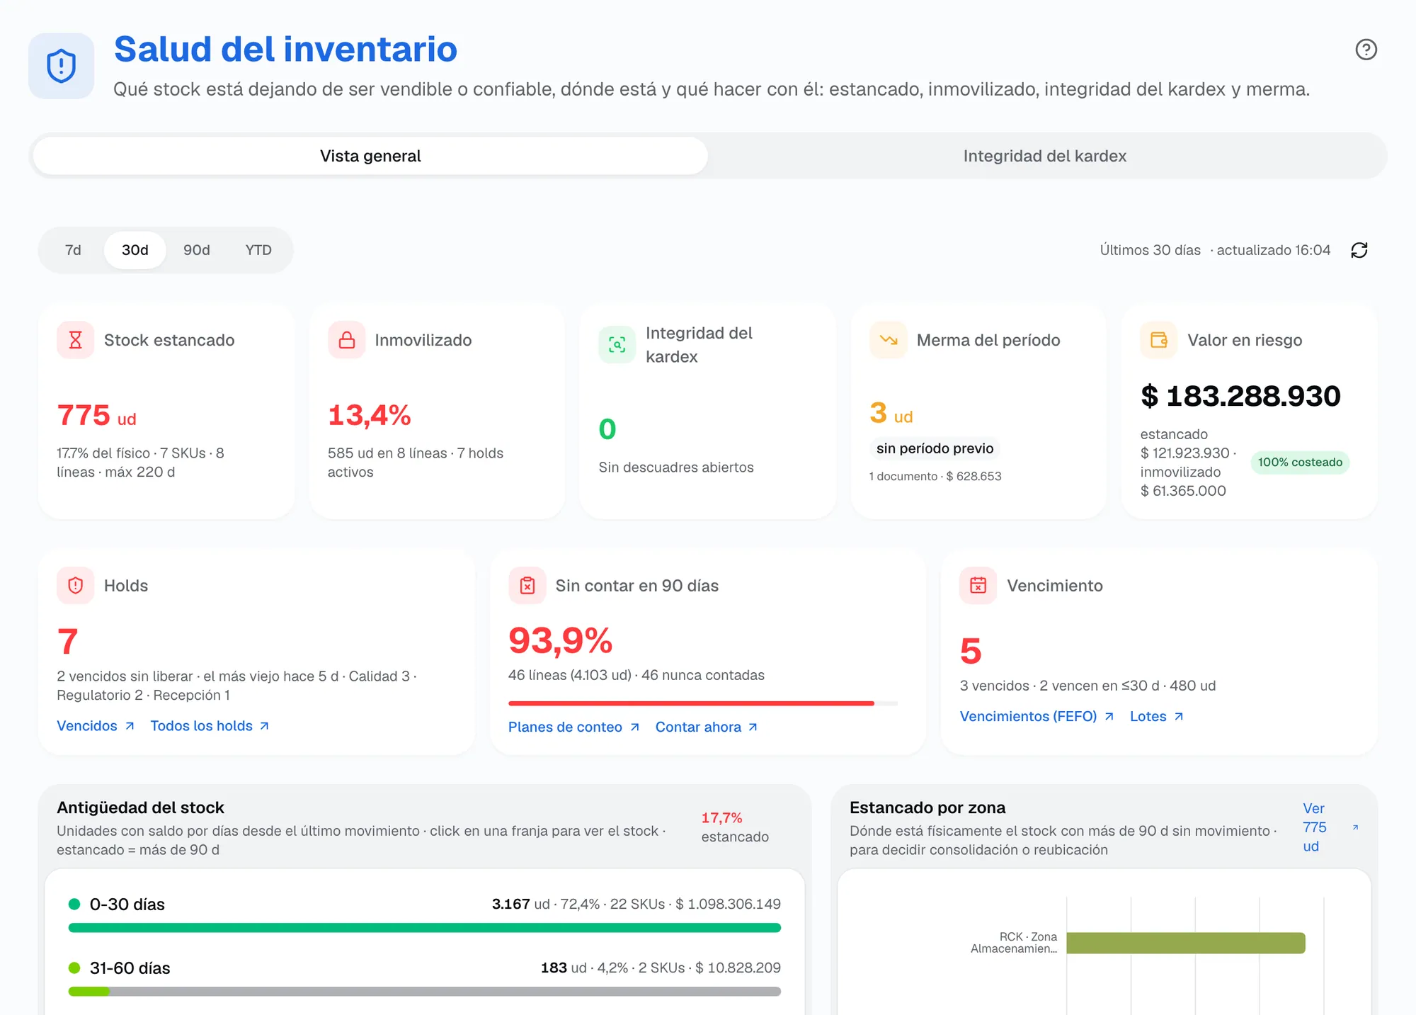Click the calendar icon on Vencimiento card
Screen dimensions: 1416x1015
pos(978,586)
